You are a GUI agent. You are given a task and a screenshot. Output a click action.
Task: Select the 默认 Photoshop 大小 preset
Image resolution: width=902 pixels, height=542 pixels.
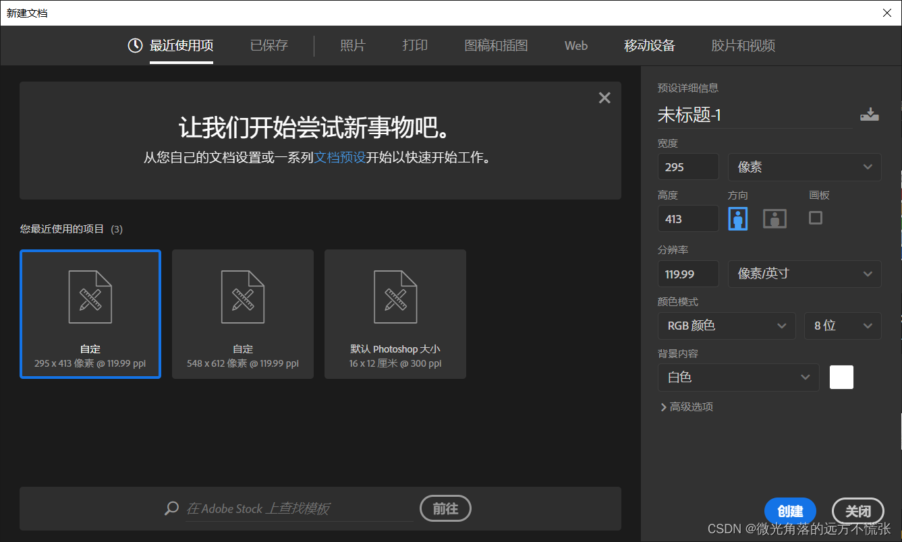(395, 314)
